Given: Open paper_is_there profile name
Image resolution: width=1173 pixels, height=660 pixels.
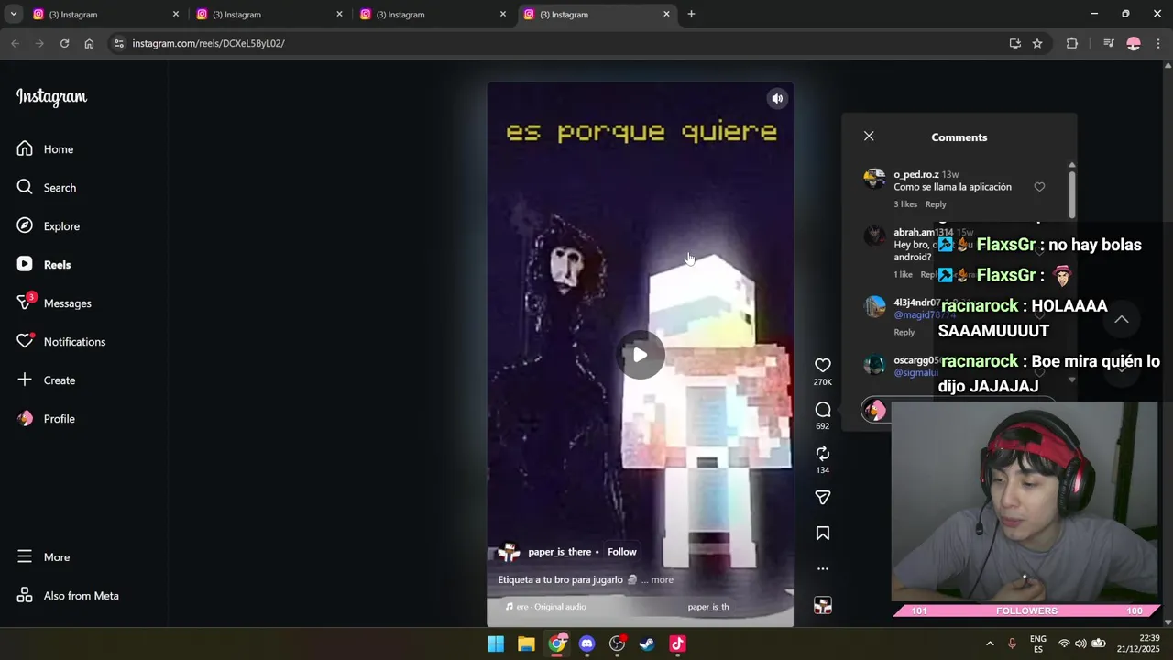Looking at the screenshot, I should point(559,552).
